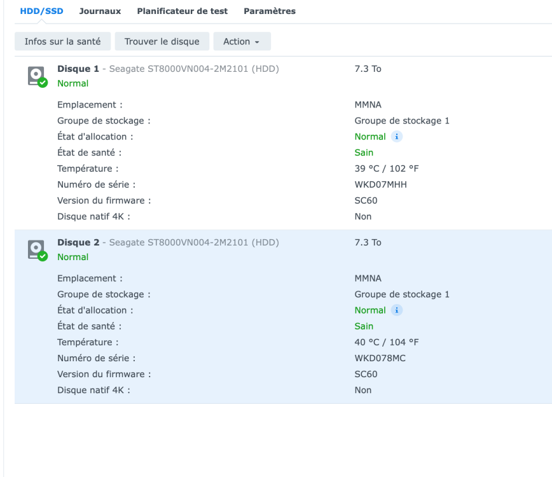552x477 pixels.
Task: Click the 39 °C / 102 °F temperature value
Action: pyautogui.click(x=387, y=169)
